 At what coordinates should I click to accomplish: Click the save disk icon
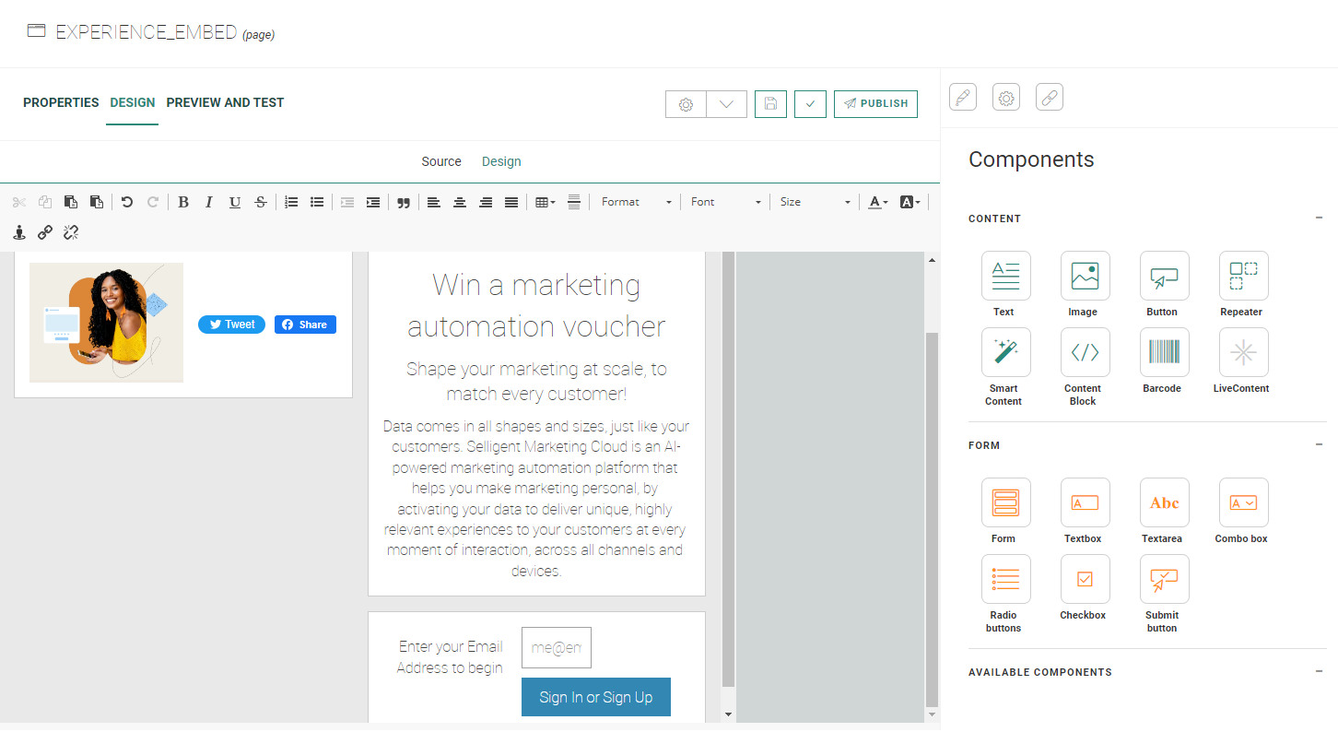click(770, 104)
